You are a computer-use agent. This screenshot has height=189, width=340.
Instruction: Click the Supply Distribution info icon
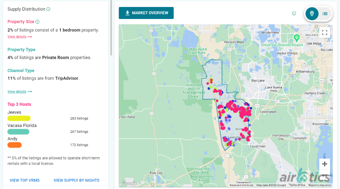coord(48,9)
